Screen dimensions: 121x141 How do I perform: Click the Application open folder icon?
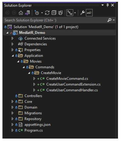coord(21,56)
